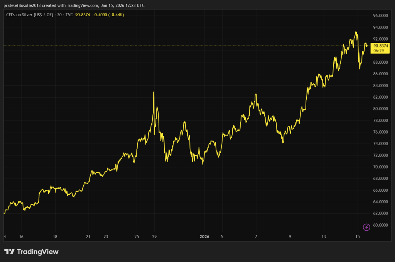This screenshot has height=262, width=395.
Task: Select the 13 date label on the time axis
Action: pyautogui.click(x=324, y=237)
